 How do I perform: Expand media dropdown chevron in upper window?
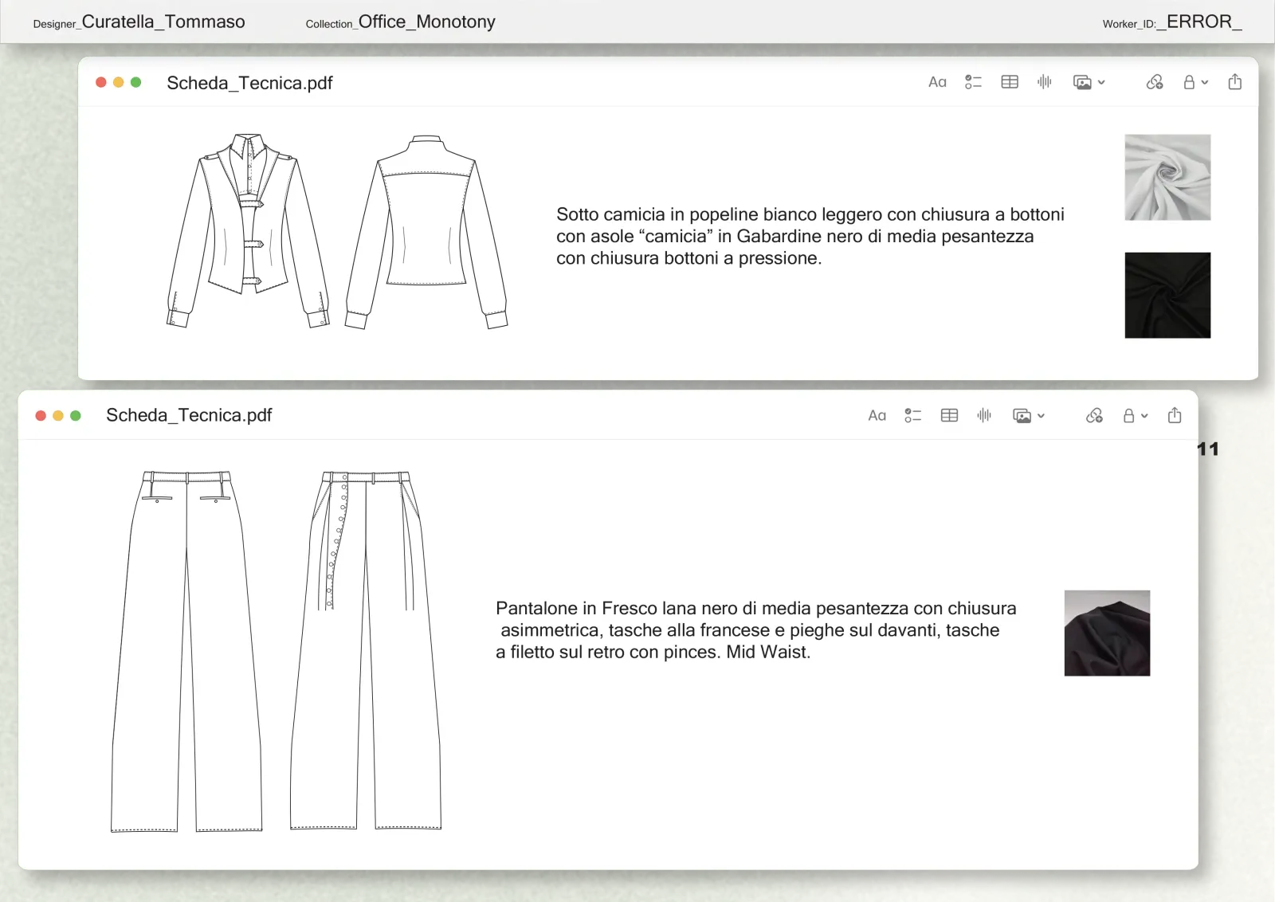(x=1101, y=82)
